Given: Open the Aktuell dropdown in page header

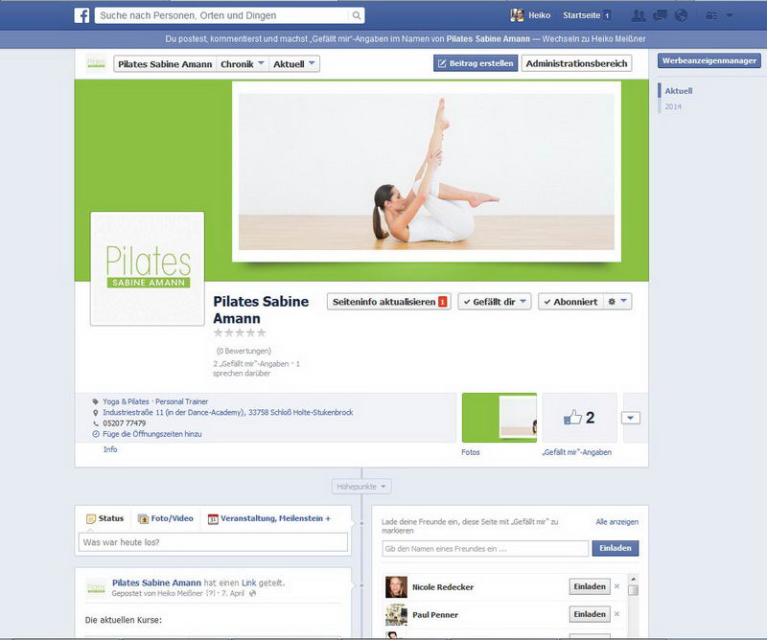Looking at the screenshot, I should (294, 63).
